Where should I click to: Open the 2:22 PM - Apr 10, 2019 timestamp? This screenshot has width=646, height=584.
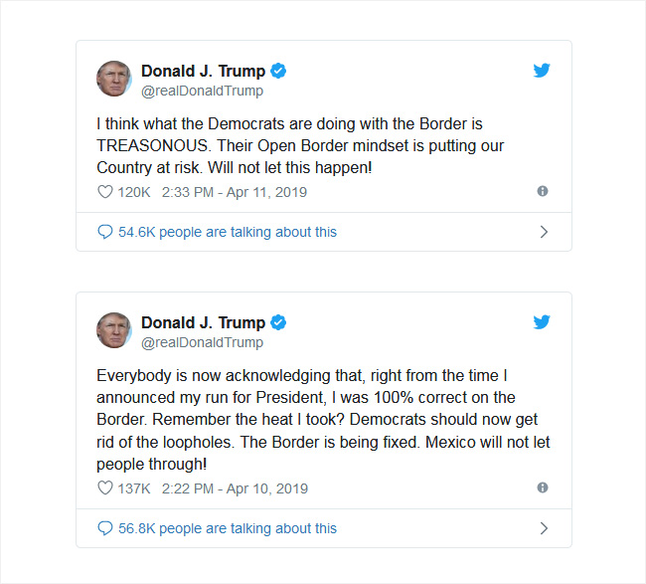tap(235, 488)
